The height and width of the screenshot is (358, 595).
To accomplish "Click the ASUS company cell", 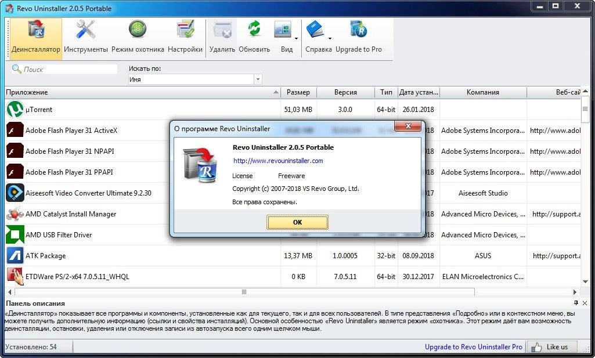I will [483, 256].
